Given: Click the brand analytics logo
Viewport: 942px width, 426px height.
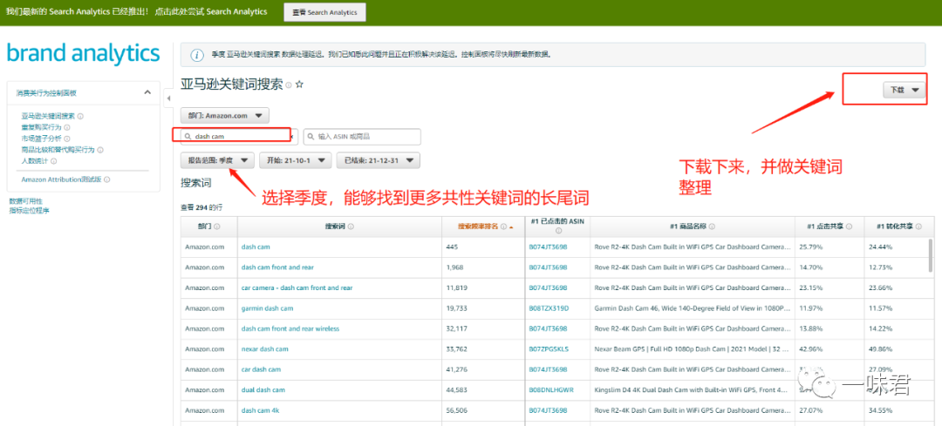Looking at the screenshot, I should click(x=84, y=53).
